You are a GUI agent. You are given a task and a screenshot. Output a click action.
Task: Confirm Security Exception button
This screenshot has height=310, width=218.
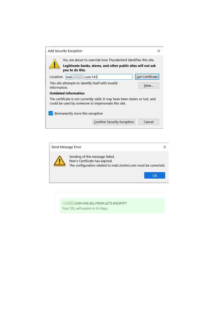[x=114, y=122]
